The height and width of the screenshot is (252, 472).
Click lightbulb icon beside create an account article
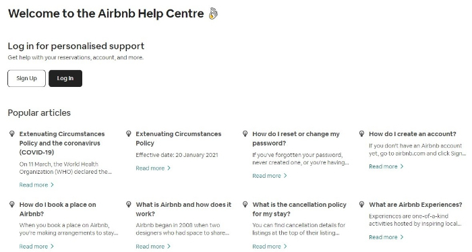[x=361, y=134]
